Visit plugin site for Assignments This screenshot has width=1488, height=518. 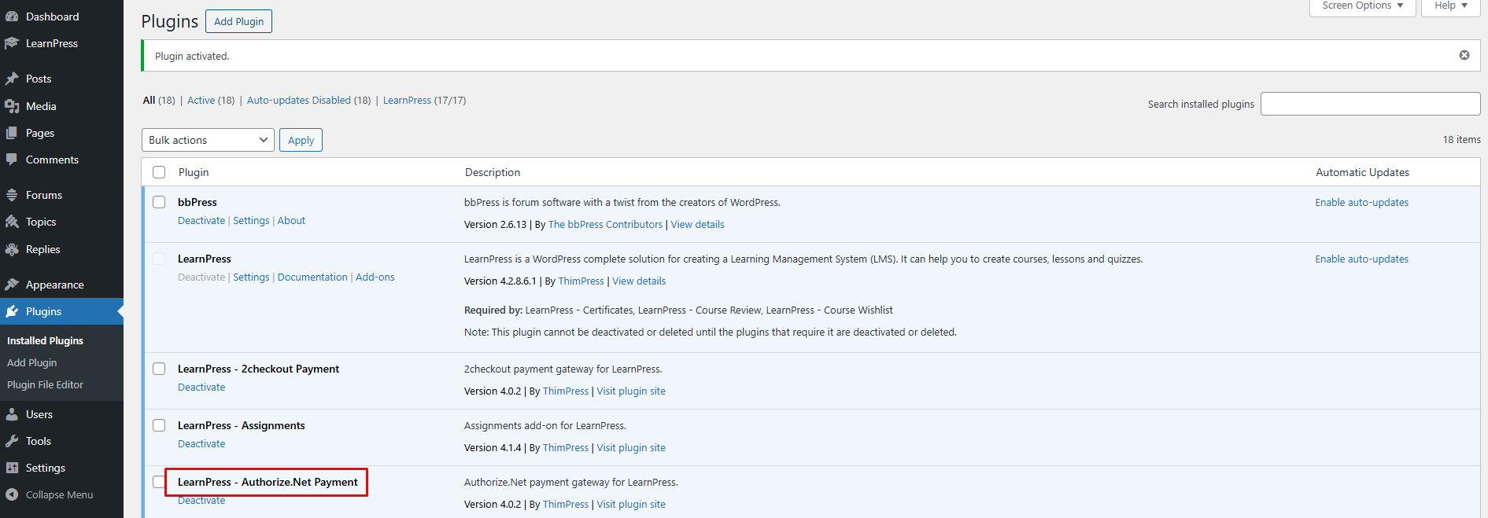631,447
